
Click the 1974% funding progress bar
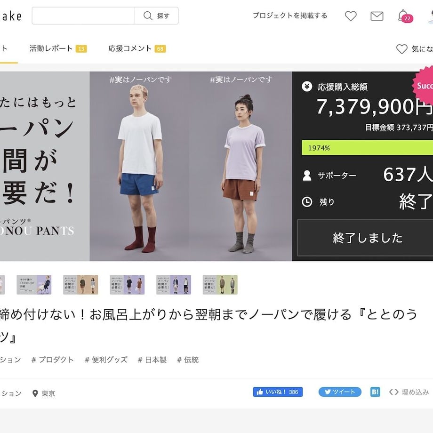coord(367,148)
